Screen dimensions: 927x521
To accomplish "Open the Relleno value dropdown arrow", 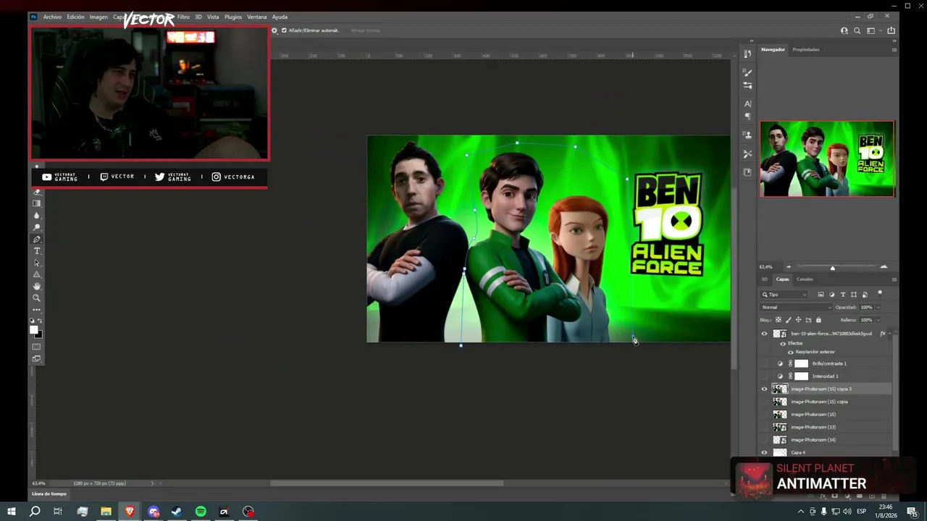I will point(878,320).
